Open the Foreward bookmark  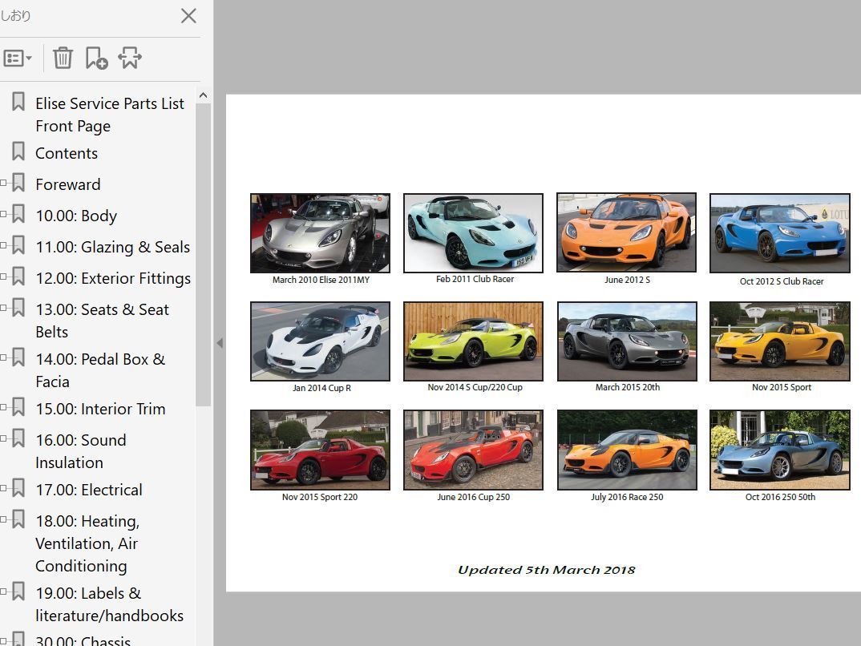[x=68, y=184]
